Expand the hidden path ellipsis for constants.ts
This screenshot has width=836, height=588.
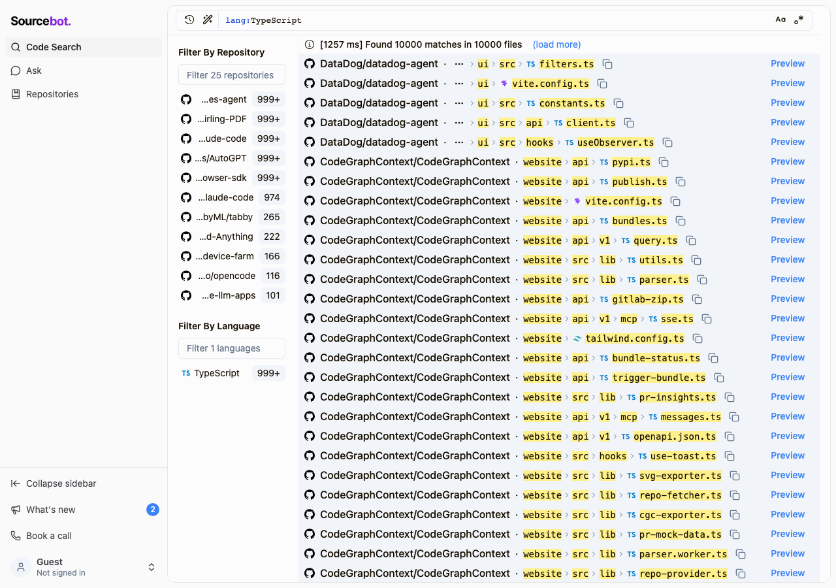pyautogui.click(x=459, y=103)
